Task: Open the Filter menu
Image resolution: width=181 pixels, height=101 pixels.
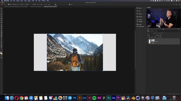Action: pos(33,1)
